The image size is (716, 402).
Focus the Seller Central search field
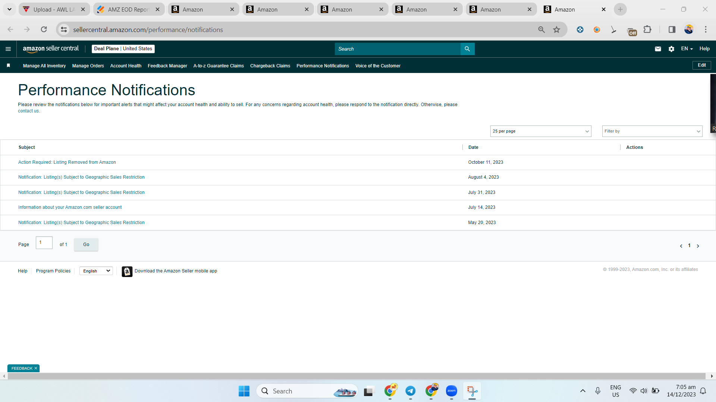[398, 49]
